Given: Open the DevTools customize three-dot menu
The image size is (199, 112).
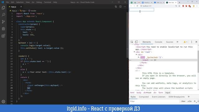Looking at the screenshot, I should coord(192,42).
